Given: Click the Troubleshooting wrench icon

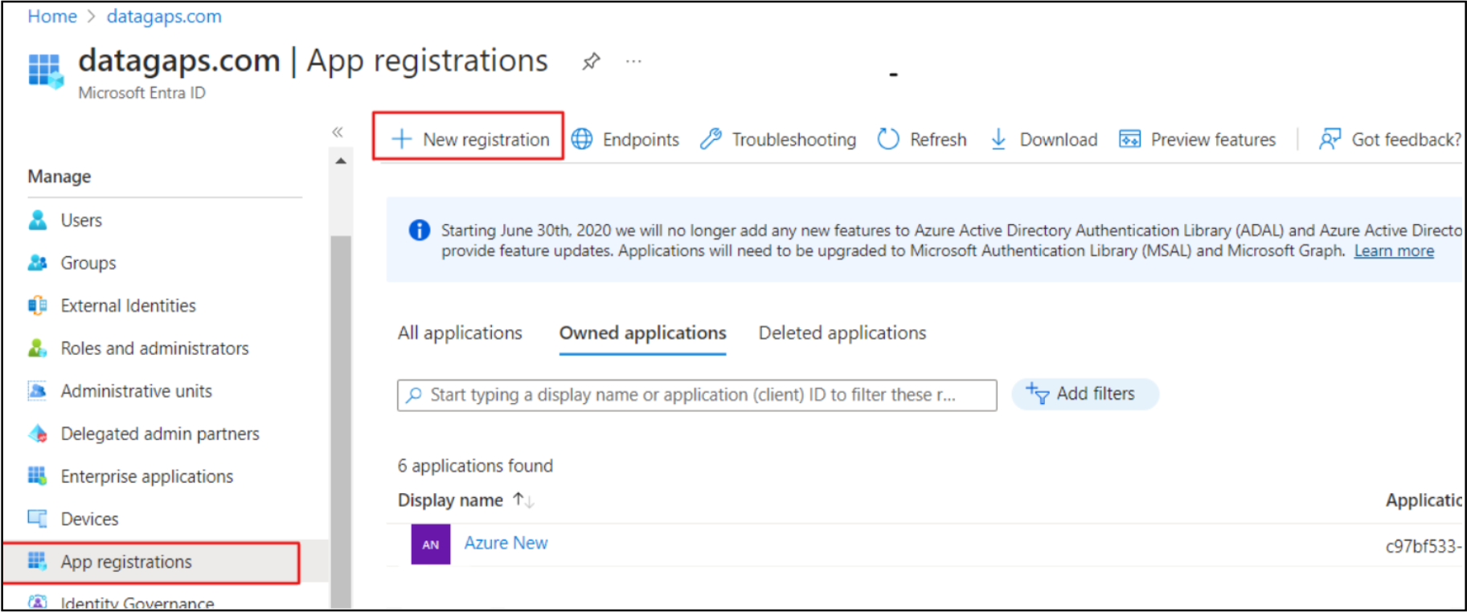Looking at the screenshot, I should [711, 139].
